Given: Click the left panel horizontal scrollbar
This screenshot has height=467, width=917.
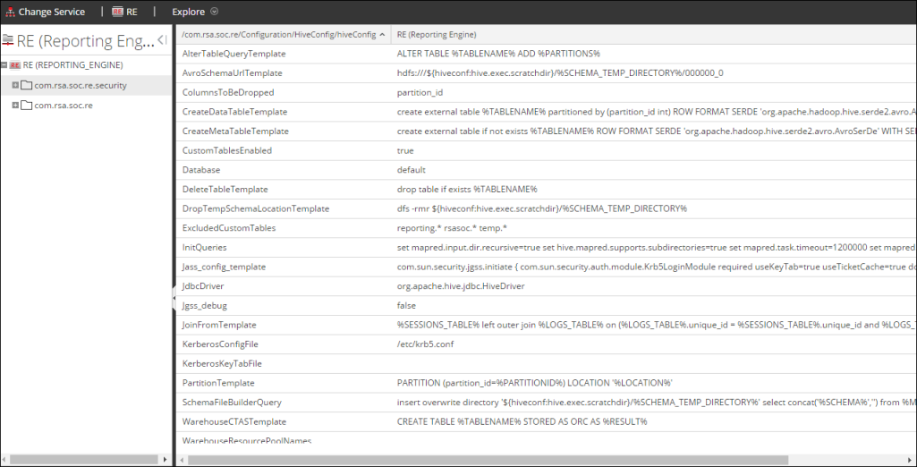Looking at the screenshot, I should coord(85,460).
